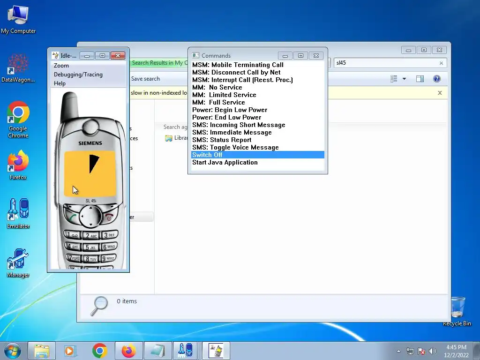Select SMS: Incoming Short Message command

pyautogui.click(x=257, y=125)
